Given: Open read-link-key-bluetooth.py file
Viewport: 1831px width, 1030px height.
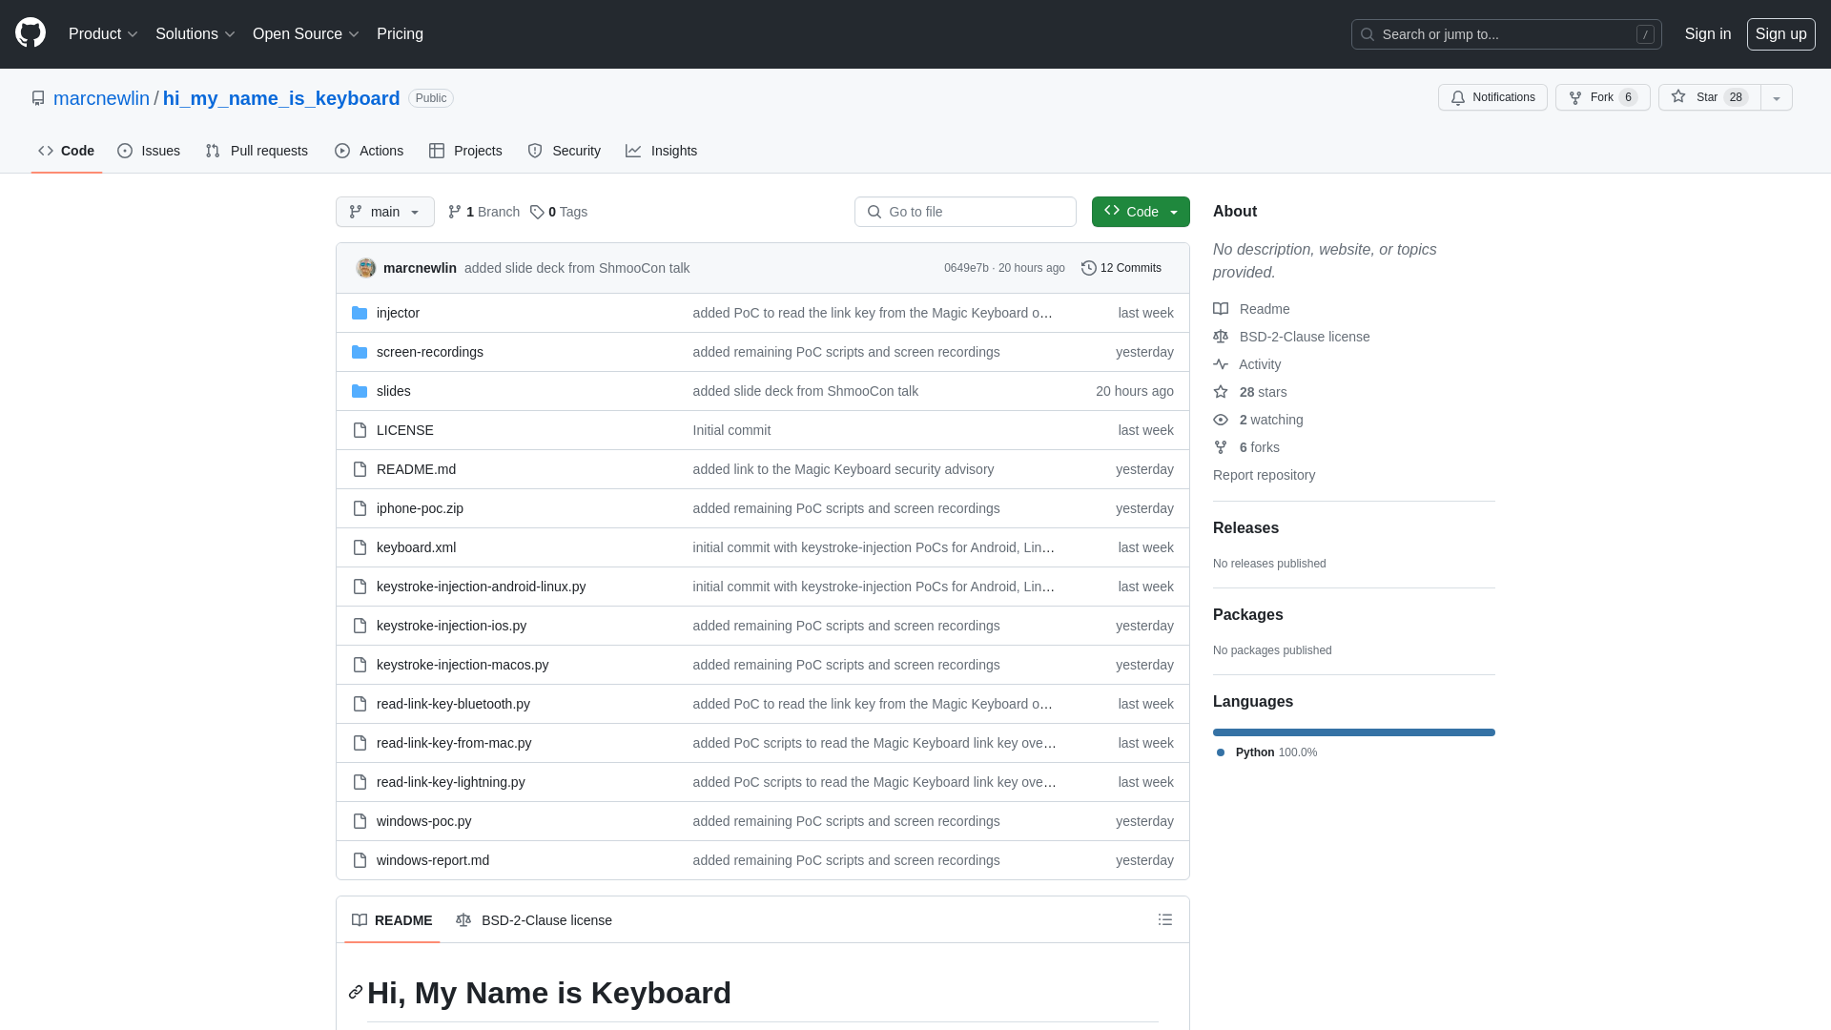Looking at the screenshot, I should coord(453,704).
